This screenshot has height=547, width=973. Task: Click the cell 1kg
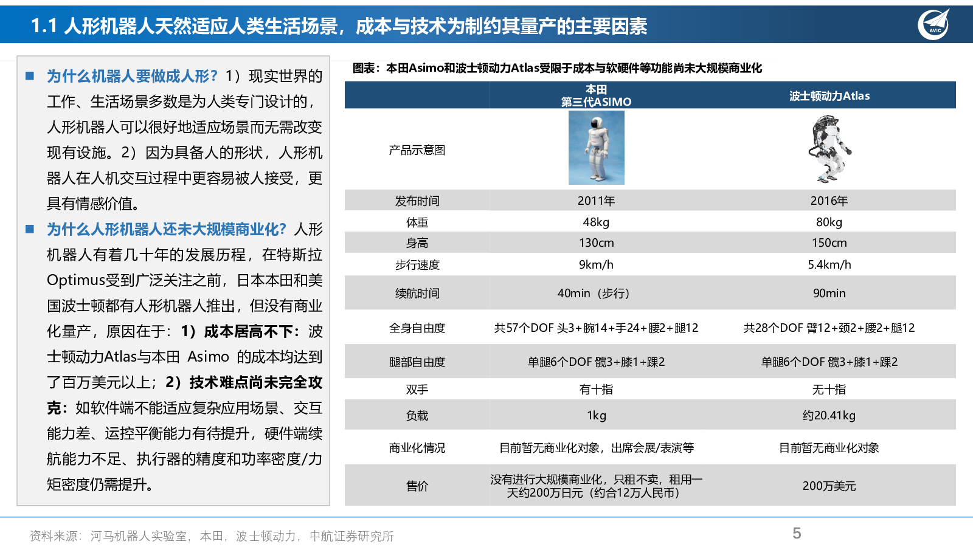pyautogui.click(x=596, y=415)
